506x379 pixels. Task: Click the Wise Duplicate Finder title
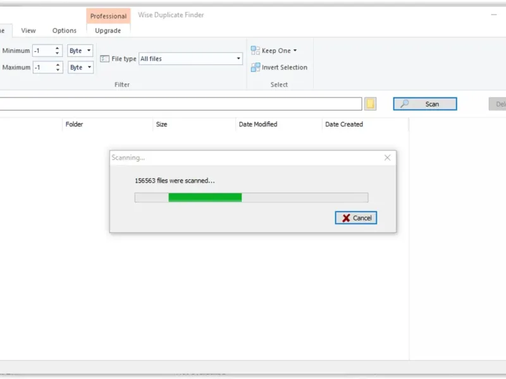(x=171, y=15)
